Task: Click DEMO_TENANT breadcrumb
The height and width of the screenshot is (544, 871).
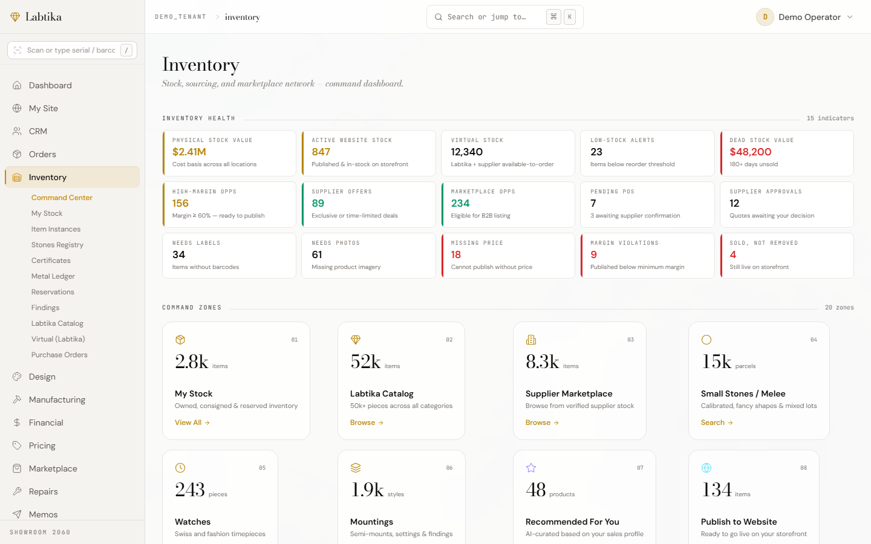Action: pos(180,17)
